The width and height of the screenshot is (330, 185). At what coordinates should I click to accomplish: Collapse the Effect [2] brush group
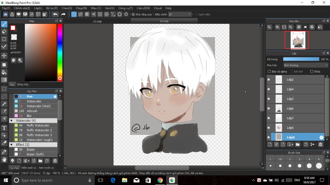click(11, 145)
